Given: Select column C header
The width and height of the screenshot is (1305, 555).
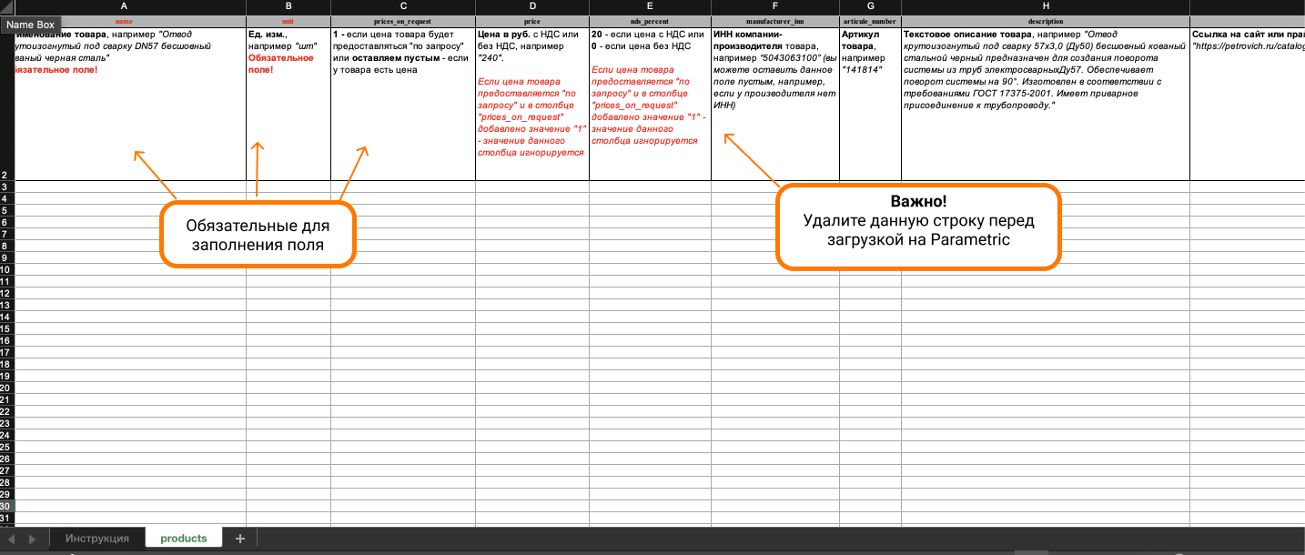Looking at the screenshot, I should click(403, 5).
